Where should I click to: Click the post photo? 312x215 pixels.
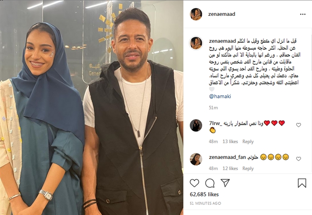pyautogui.click(x=91, y=107)
